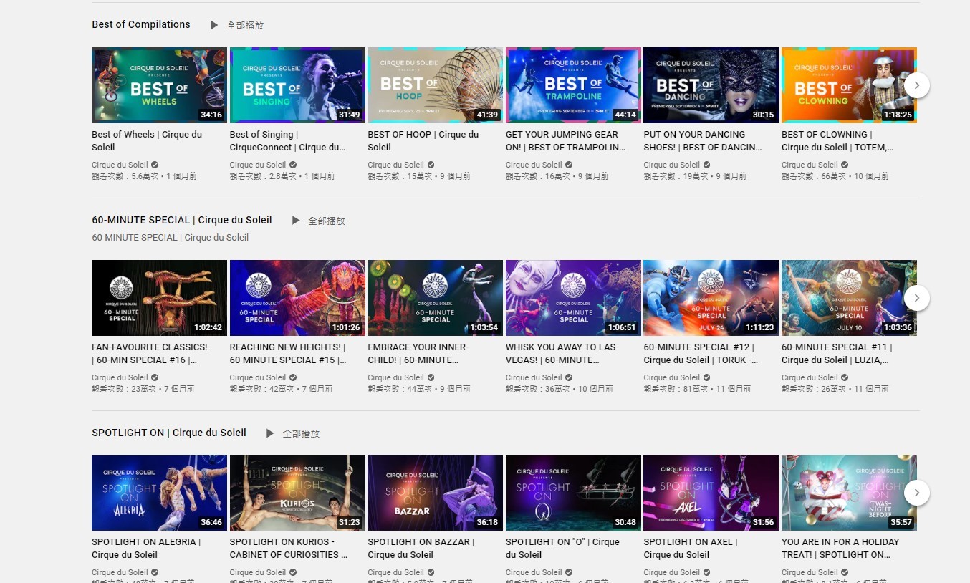
Task: Open the Spotlight on "O" thumbnail
Action: (573, 493)
